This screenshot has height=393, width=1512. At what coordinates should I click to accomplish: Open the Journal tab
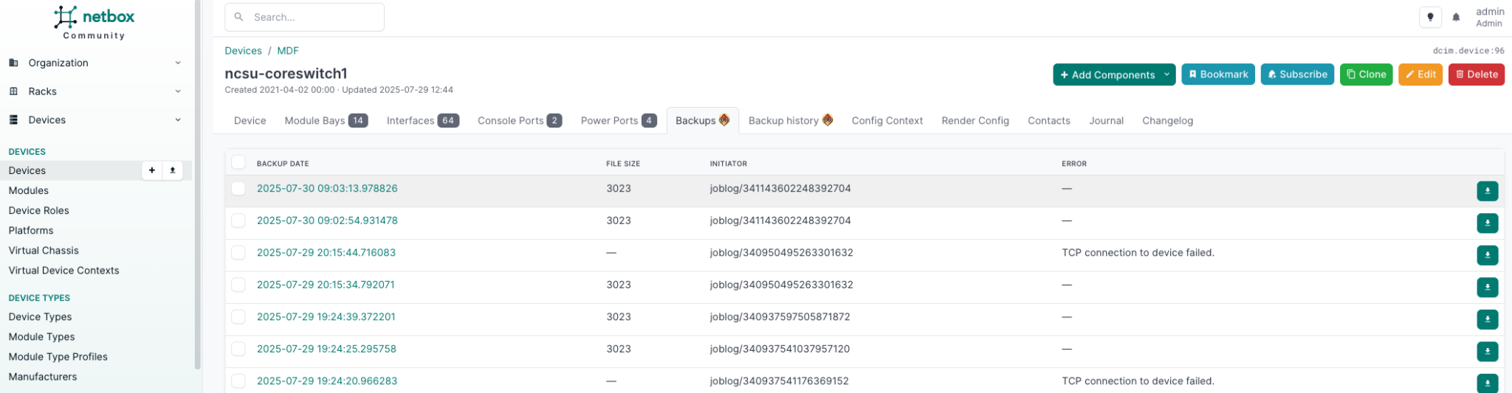coord(1106,121)
